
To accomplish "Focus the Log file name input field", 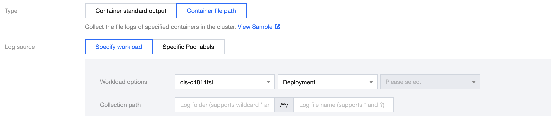I will 344,105.
